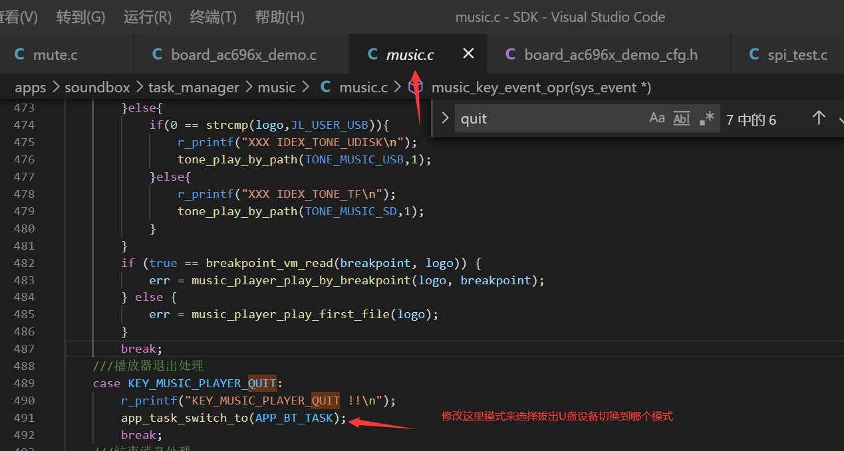The image size is (844, 451).
Task: Open the spi_test.c tab
Action: [x=788, y=54]
